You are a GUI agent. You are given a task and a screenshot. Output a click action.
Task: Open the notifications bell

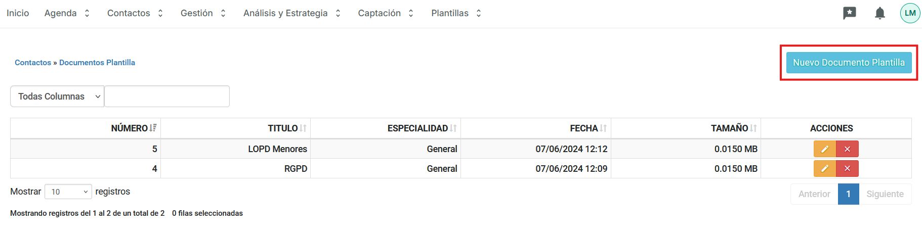click(880, 13)
